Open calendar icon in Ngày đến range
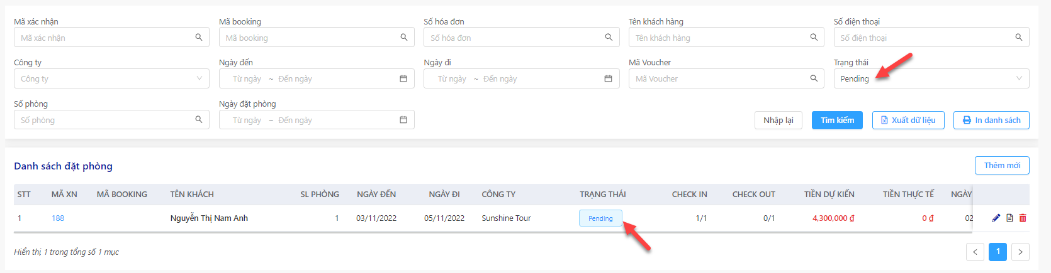The image size is (1051, 273). click(403, 78)
